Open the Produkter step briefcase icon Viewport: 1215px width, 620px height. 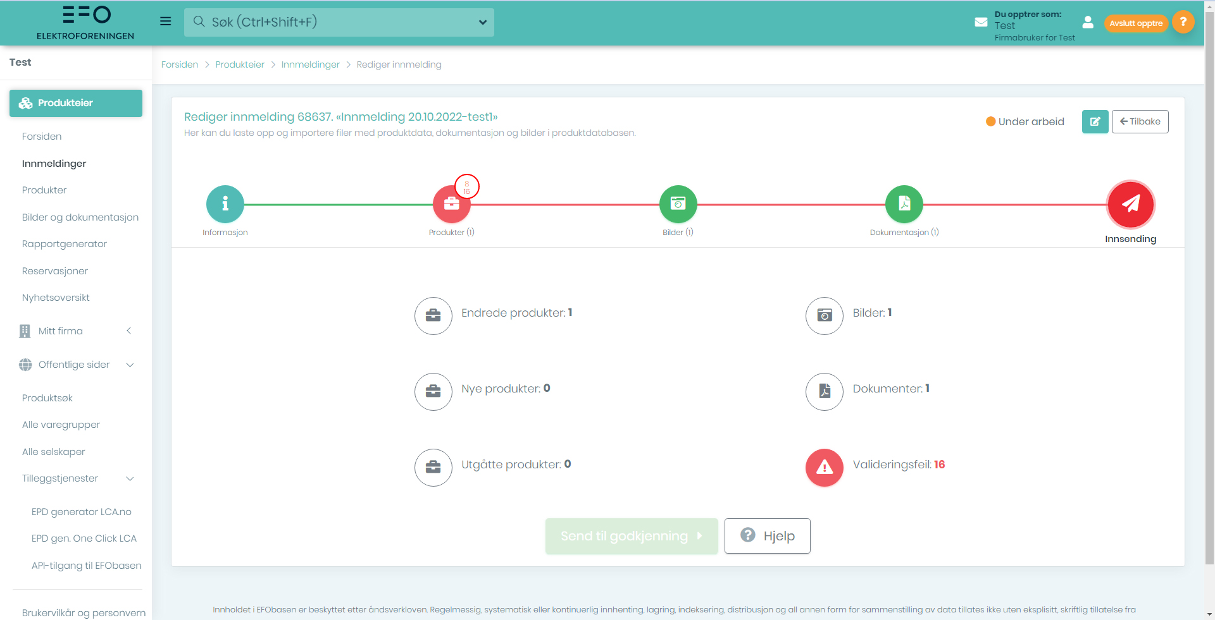click(x=451, y=205)
